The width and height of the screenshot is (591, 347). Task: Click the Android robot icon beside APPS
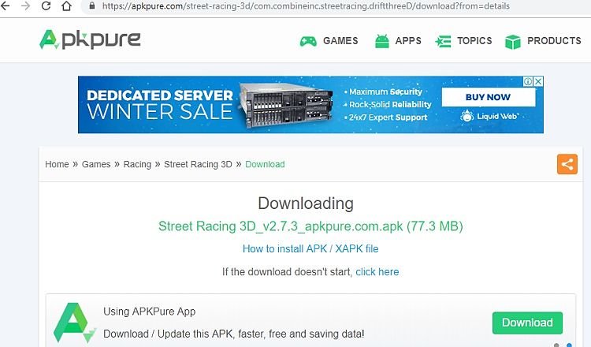pyautogui.click(x=382, y=41)
